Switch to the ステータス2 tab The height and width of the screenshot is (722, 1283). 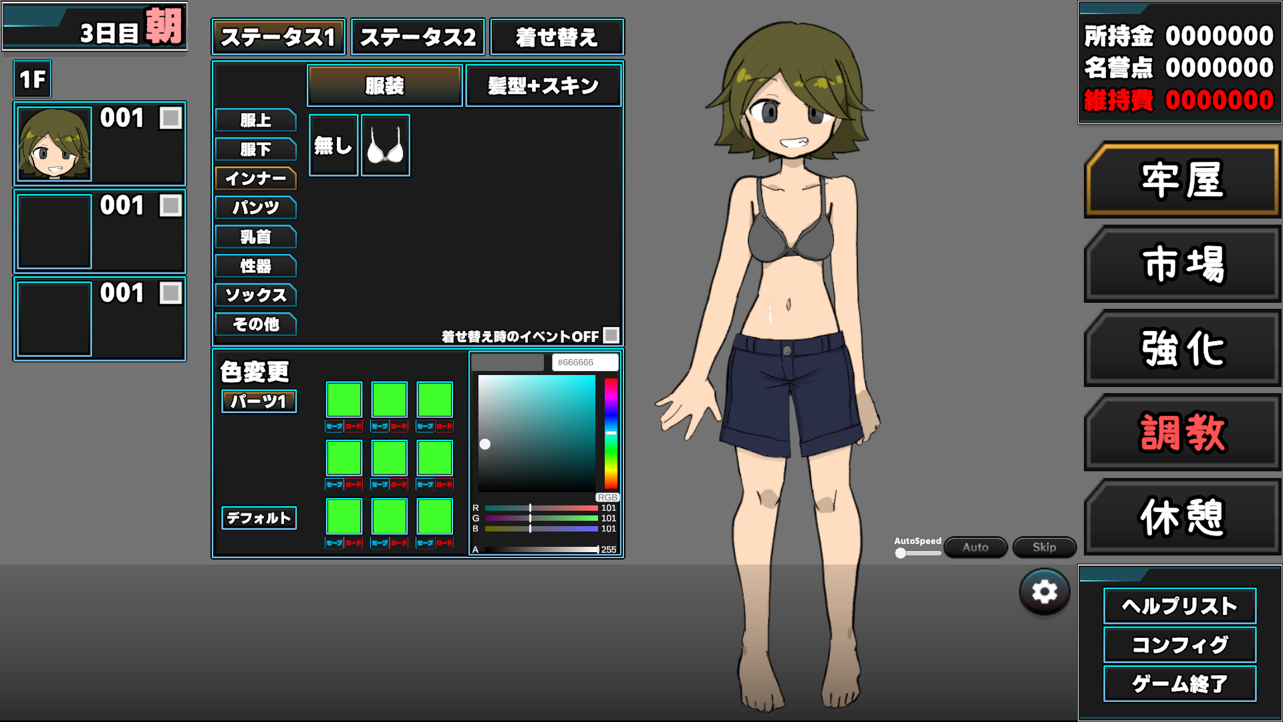pos(418,37)
